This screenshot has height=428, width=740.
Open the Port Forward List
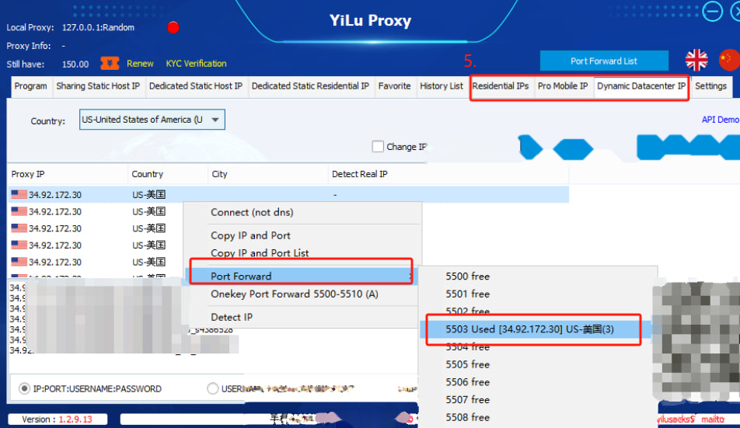click(604, 61)
